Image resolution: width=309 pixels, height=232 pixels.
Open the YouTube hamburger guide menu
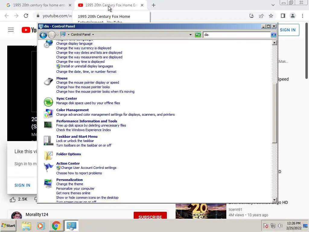click(11, 30)
